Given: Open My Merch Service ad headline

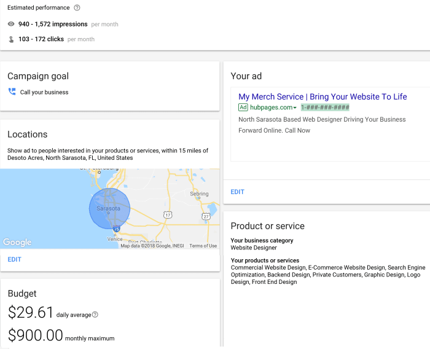Looking at the screenshot, I should tap(322, 96).
